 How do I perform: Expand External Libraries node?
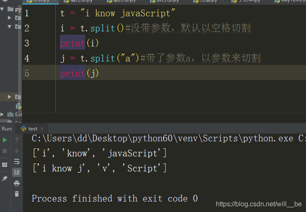pyautogui.click(x=2, y=114)
